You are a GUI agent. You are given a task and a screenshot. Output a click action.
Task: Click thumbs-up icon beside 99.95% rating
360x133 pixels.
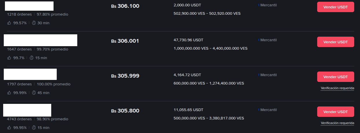pos(9,128)
